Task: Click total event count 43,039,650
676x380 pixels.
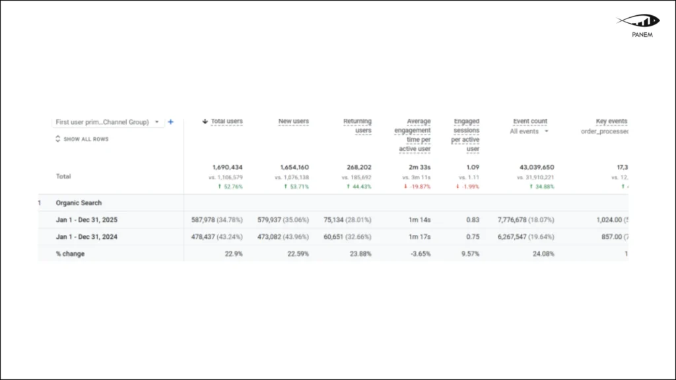Action: click(x=537, y=167)
